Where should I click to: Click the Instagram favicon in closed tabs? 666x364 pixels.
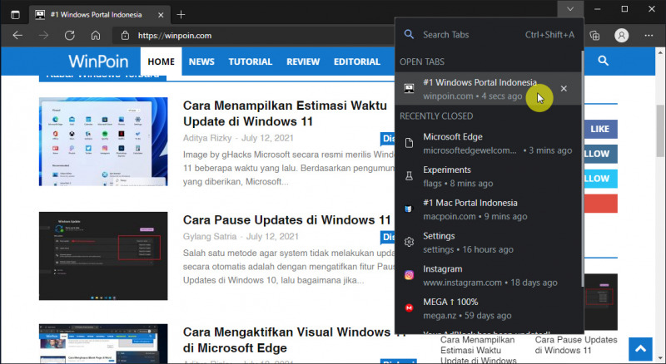click(409, 275)
